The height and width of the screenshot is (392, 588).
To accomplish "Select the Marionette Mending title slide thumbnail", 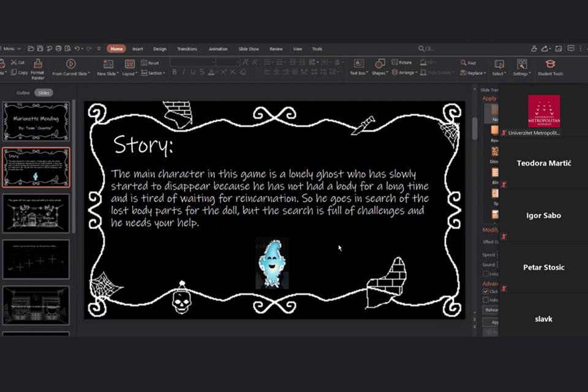I will coord(36,121).
